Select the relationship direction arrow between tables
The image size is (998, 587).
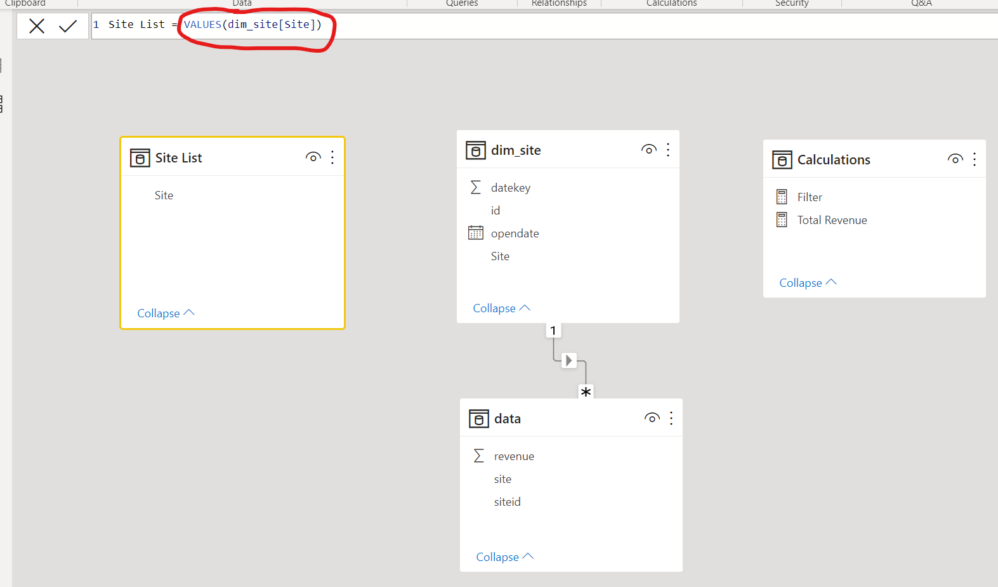(x=568, y=360)
